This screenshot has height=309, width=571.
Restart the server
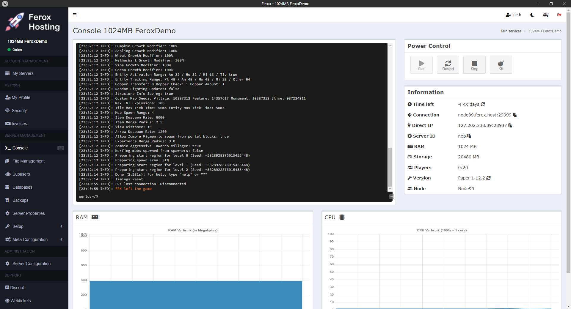click(448, 65)
